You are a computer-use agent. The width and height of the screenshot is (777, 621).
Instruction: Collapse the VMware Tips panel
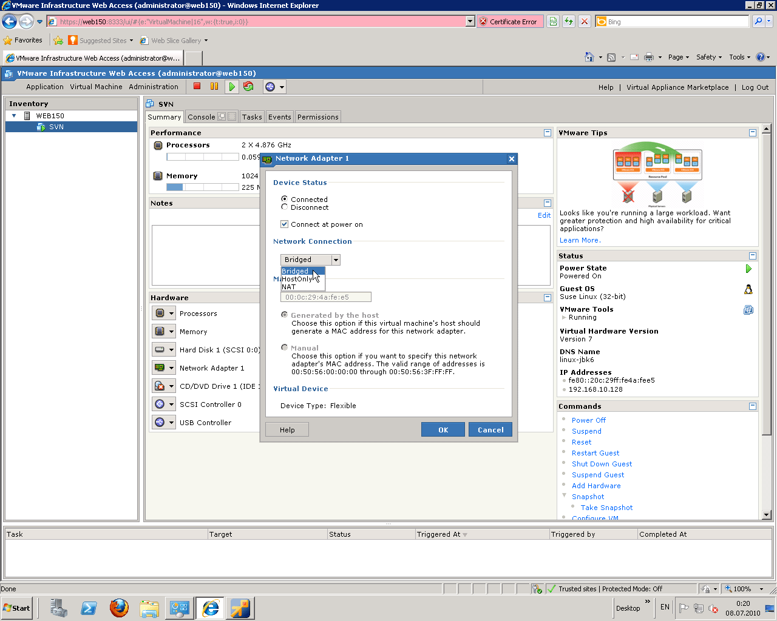(x=753, y=133)
